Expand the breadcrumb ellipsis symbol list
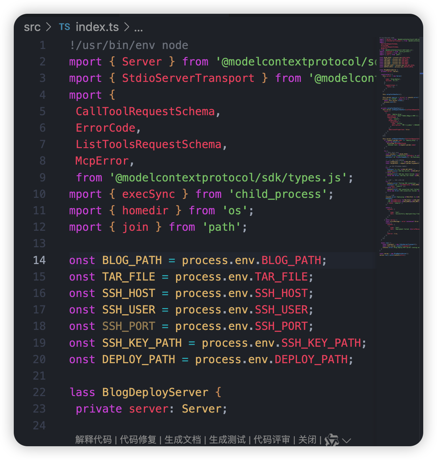This screenshot has height=460, width=437. tap(139, 28)
